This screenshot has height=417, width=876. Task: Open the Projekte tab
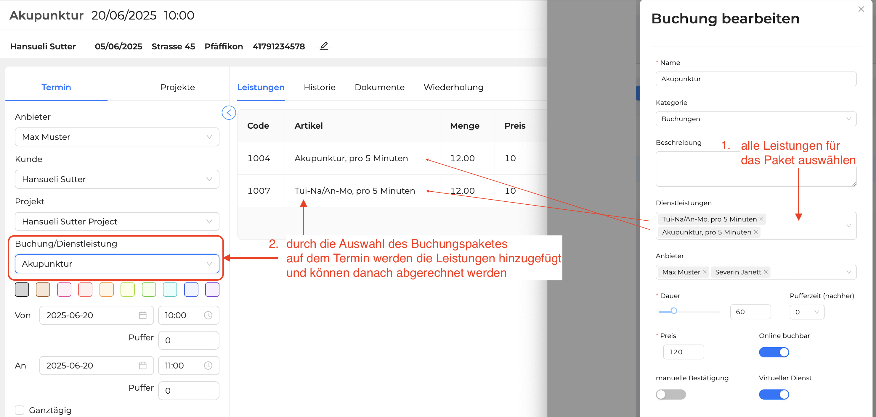click(177, 87)
